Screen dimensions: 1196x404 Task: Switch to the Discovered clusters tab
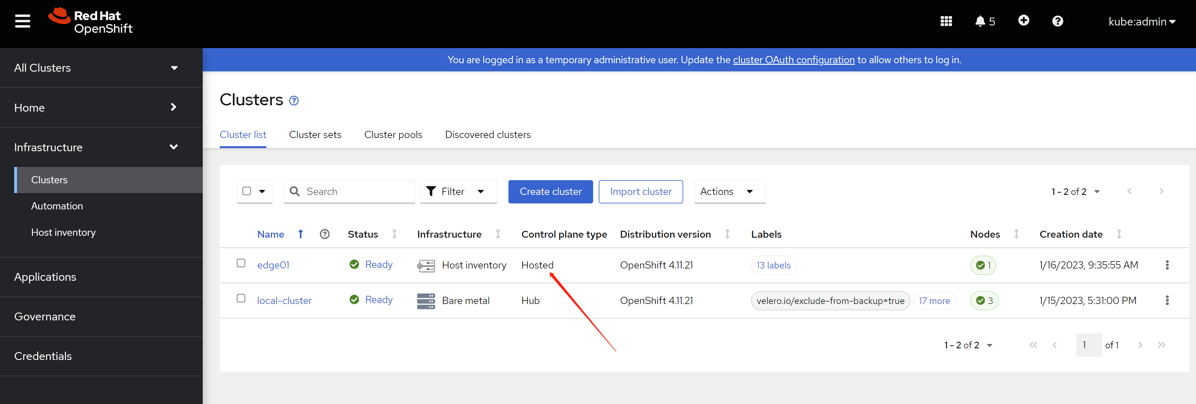(488, 135)
